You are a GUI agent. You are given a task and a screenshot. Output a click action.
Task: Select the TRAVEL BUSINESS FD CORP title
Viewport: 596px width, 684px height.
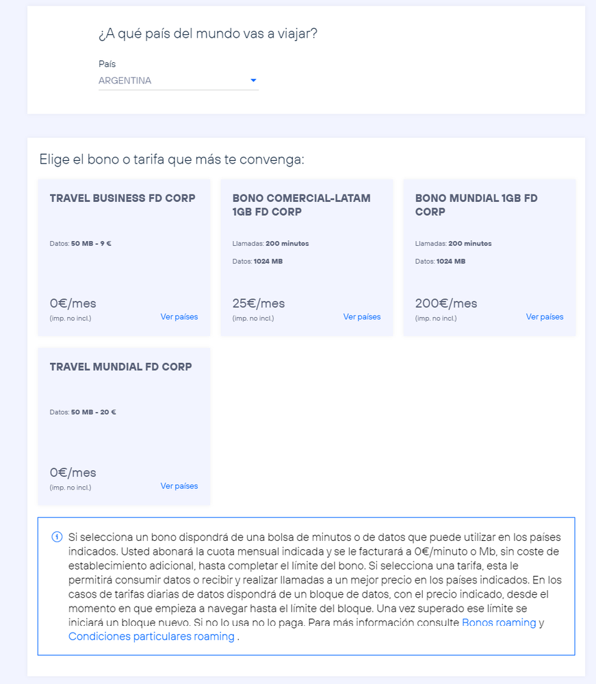[122, 199]
